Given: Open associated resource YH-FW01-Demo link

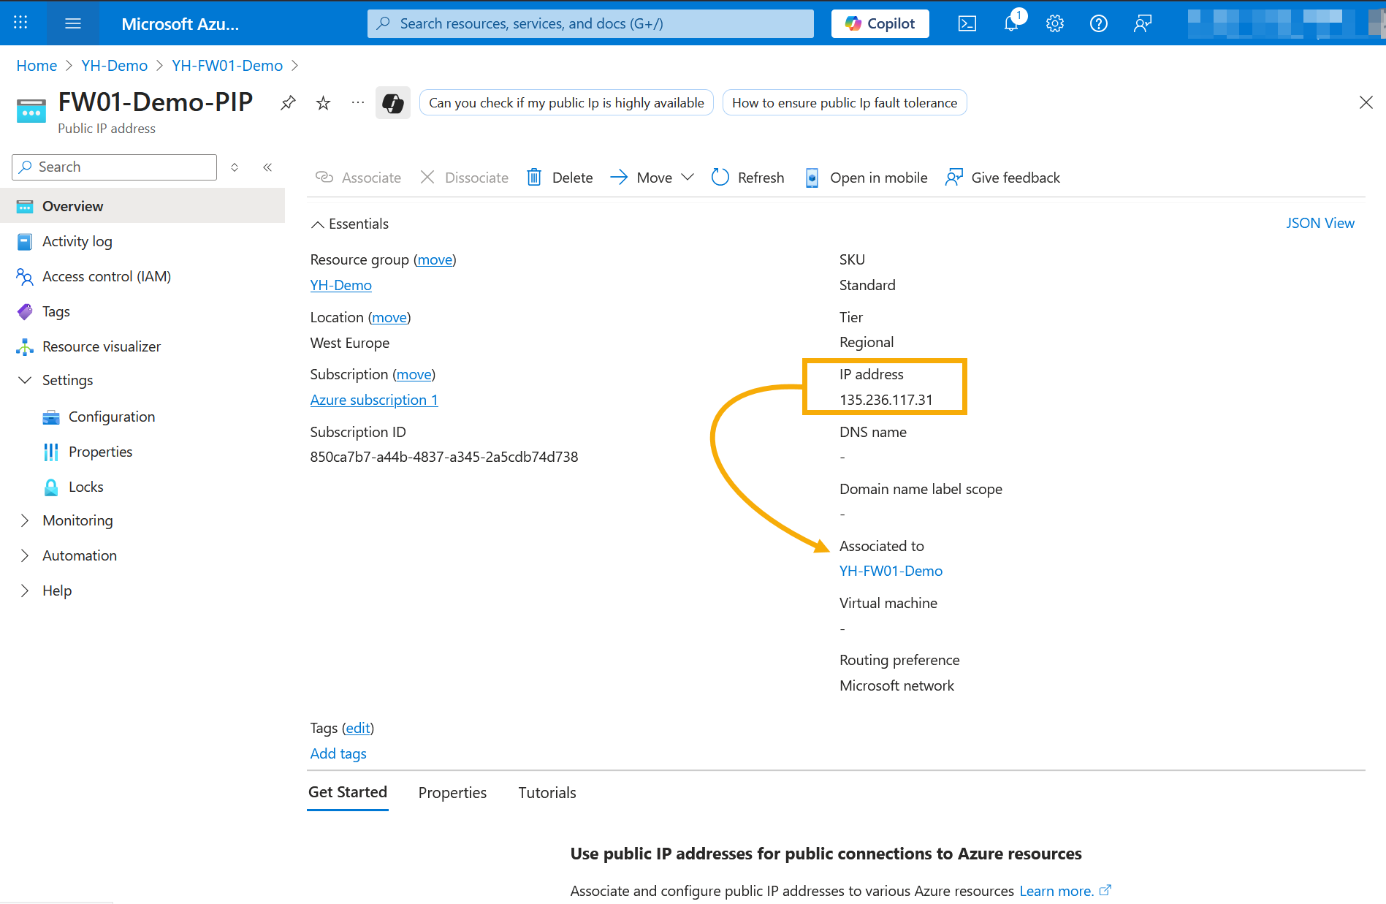Looking at the screenshot, I should click(891, 571).
